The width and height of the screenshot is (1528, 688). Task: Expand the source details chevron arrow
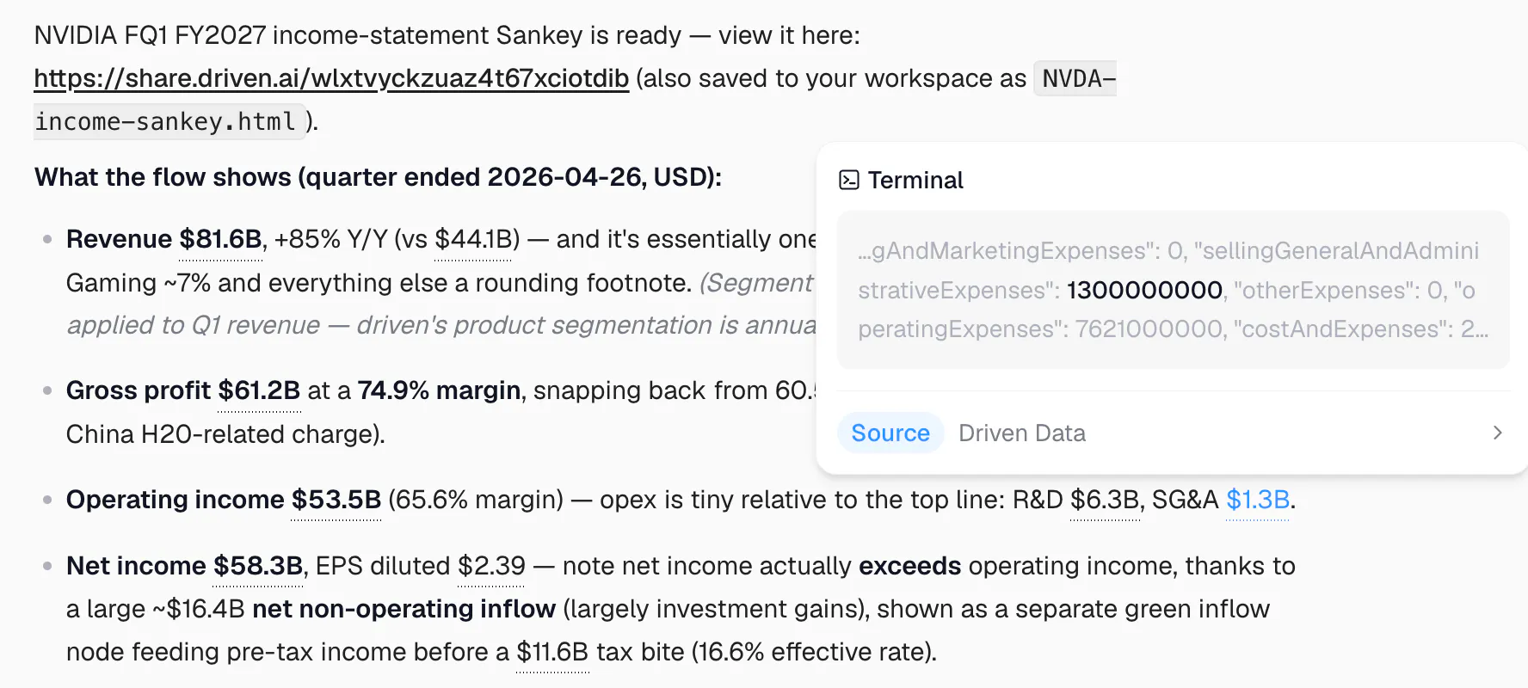point(1497,433)
